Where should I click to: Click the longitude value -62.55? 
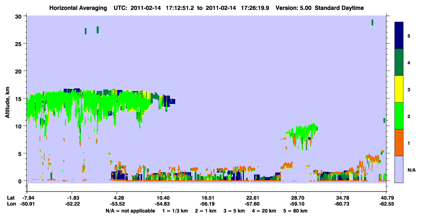[386, 204]
